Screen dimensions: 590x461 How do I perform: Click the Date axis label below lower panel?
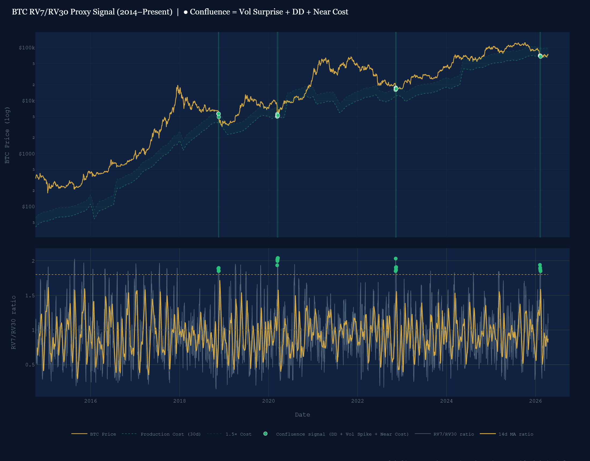pos(303,415)
